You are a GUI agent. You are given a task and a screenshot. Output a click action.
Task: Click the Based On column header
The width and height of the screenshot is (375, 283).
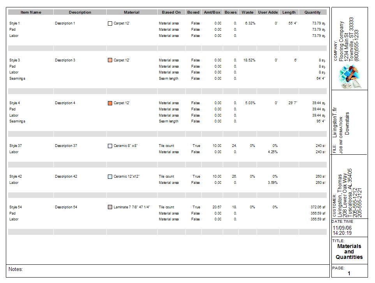click(171, 12)
